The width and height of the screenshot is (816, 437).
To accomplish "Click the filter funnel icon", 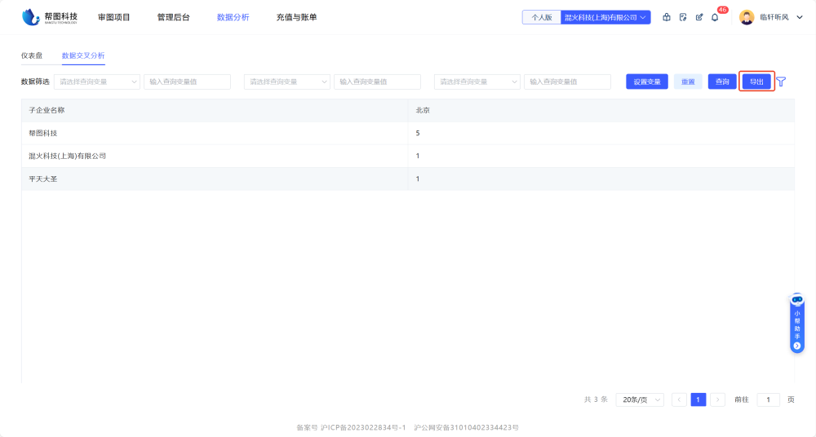I will point(781,82).
